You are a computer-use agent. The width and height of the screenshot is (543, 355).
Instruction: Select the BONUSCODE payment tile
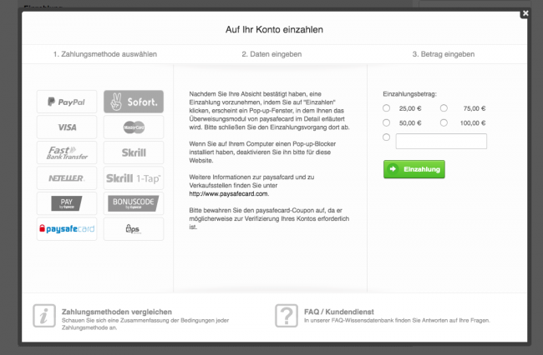(x=134, y=203)
